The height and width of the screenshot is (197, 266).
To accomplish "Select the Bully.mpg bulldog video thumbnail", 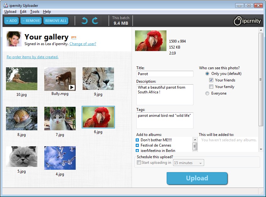I will click(60, 79).
